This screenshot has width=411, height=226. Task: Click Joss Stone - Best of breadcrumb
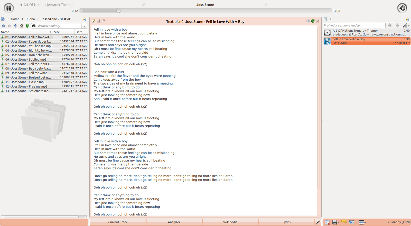coord(55,19)
